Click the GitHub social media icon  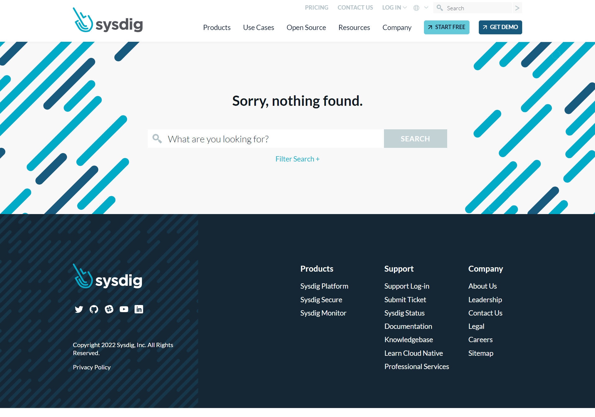[94, 309]
